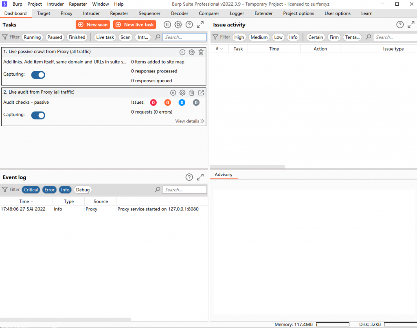Delete the Live passive crawl task
The image size is (417, 328).
201,52
